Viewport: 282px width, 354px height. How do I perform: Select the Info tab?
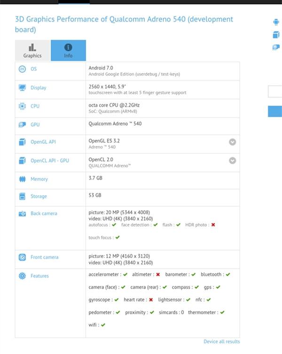(68, 51)
